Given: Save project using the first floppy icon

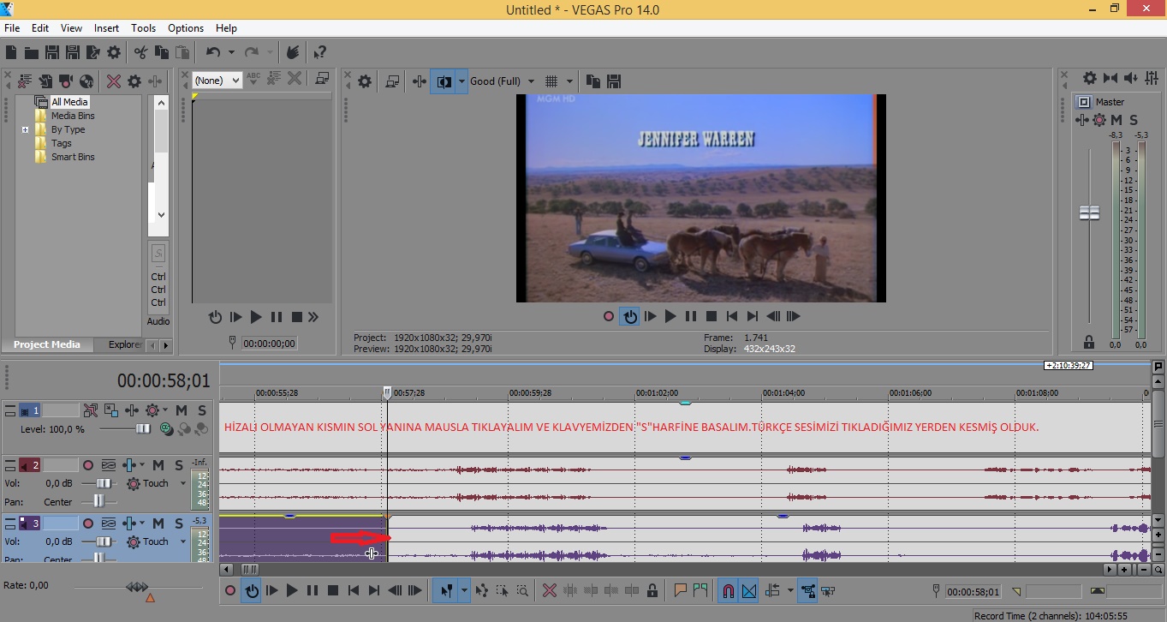Looking at the screenshot, I should click(52, 52).
